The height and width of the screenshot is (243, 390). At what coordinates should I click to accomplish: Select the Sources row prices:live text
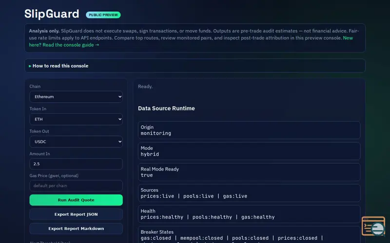pos(157,196)
